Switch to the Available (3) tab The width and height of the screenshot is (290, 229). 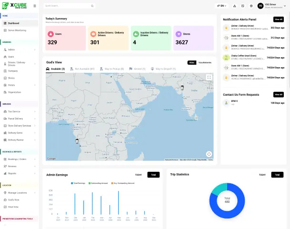point(55,69)
